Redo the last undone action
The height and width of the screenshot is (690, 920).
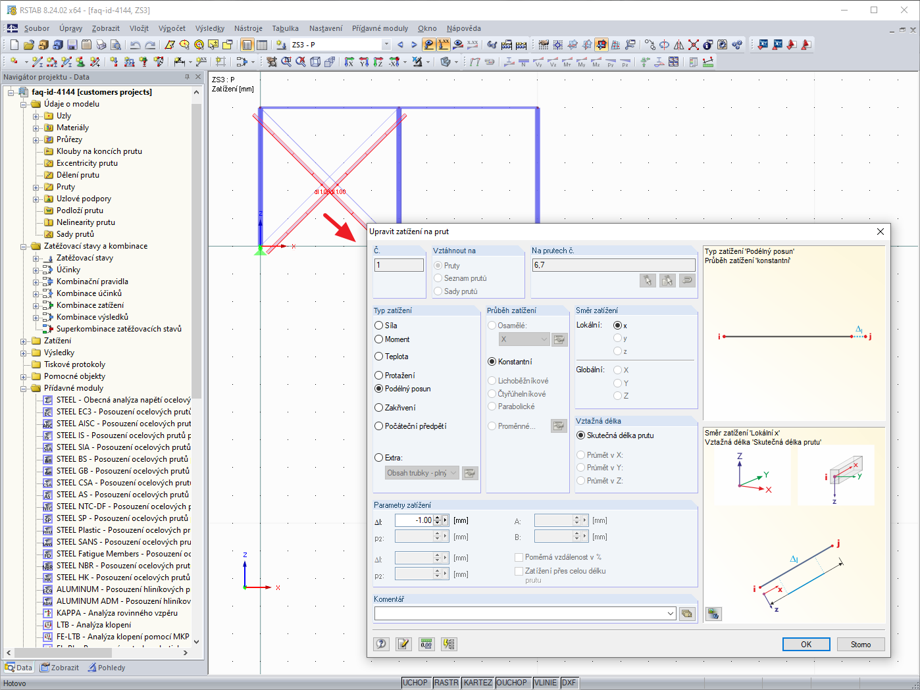click(150, 45)
